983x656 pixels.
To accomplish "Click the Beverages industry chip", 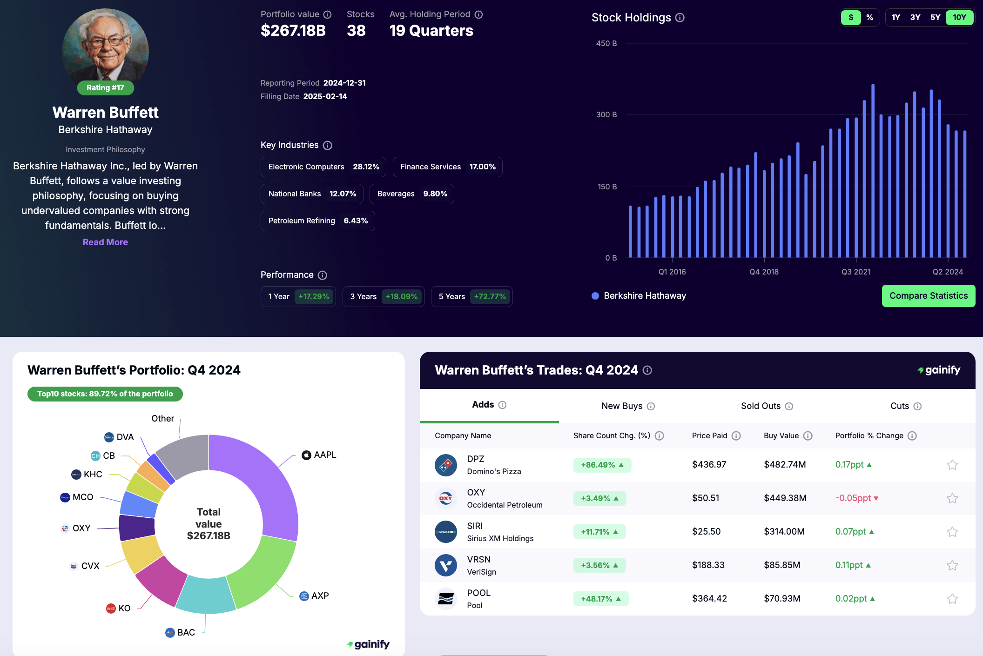I will point(412,194).
